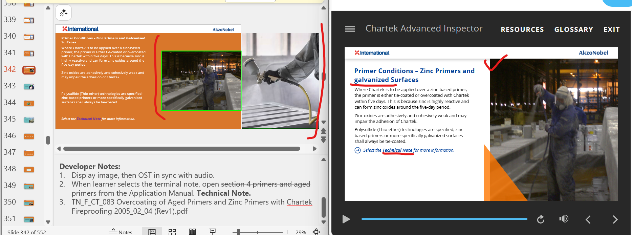Open the hamburger menu in course player
632x235 pixels.
[350, 29]
